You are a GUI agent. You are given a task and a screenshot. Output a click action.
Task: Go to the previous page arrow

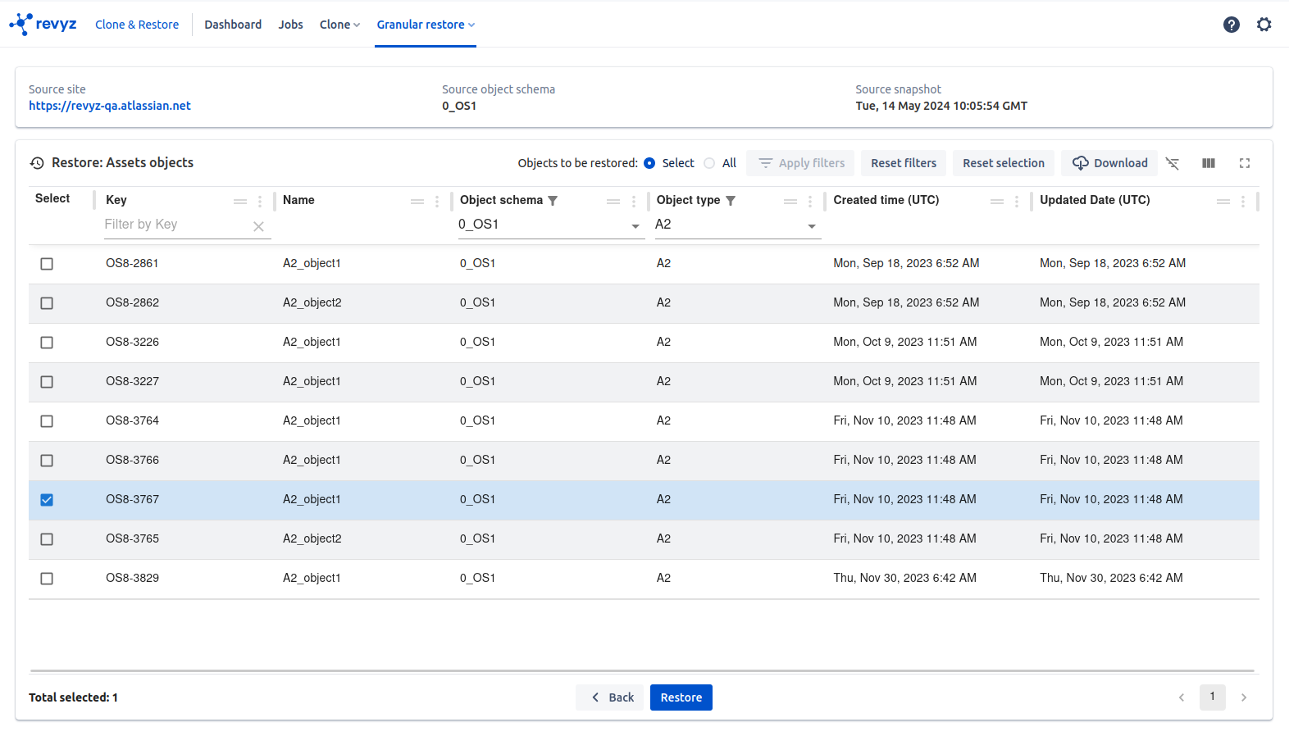(x=1182, y=697)
